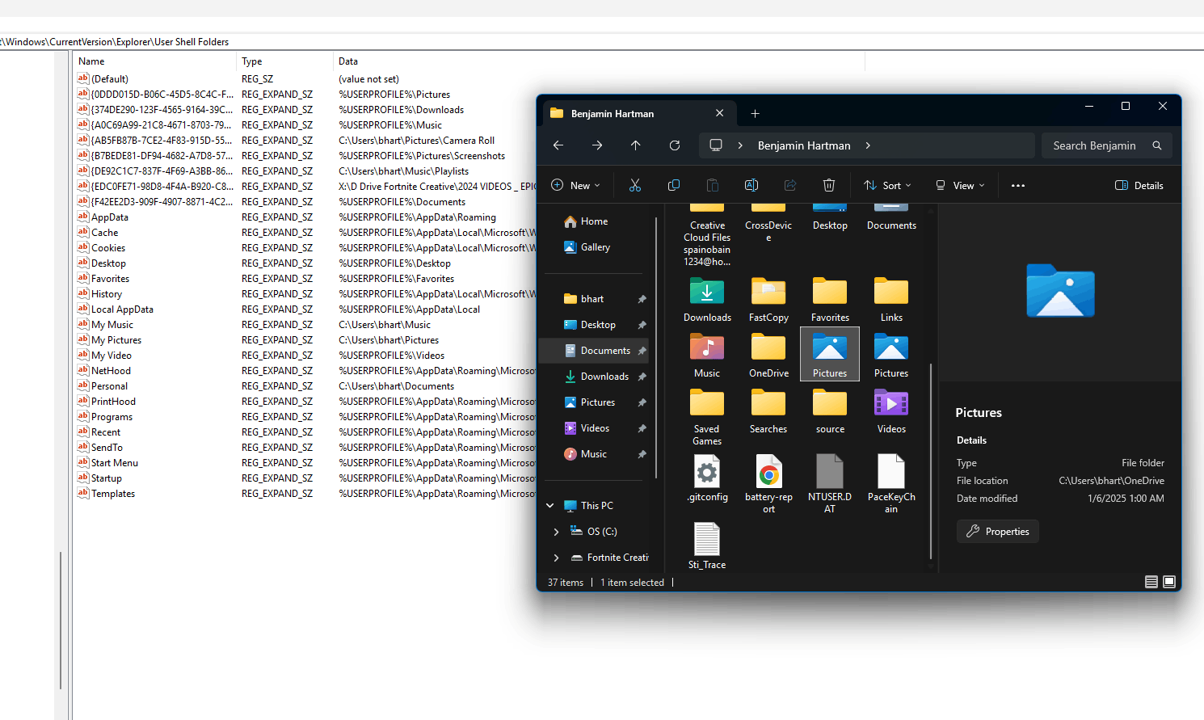1204x720 pixels.
Task: Switch to details list view in status bar
Action: point(1151,582)
